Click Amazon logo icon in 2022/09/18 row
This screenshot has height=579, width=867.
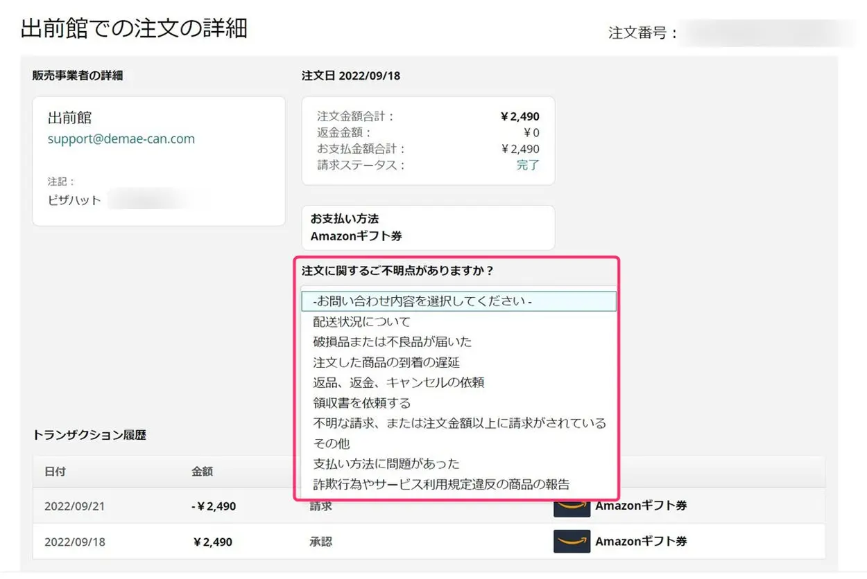point(572,542)
